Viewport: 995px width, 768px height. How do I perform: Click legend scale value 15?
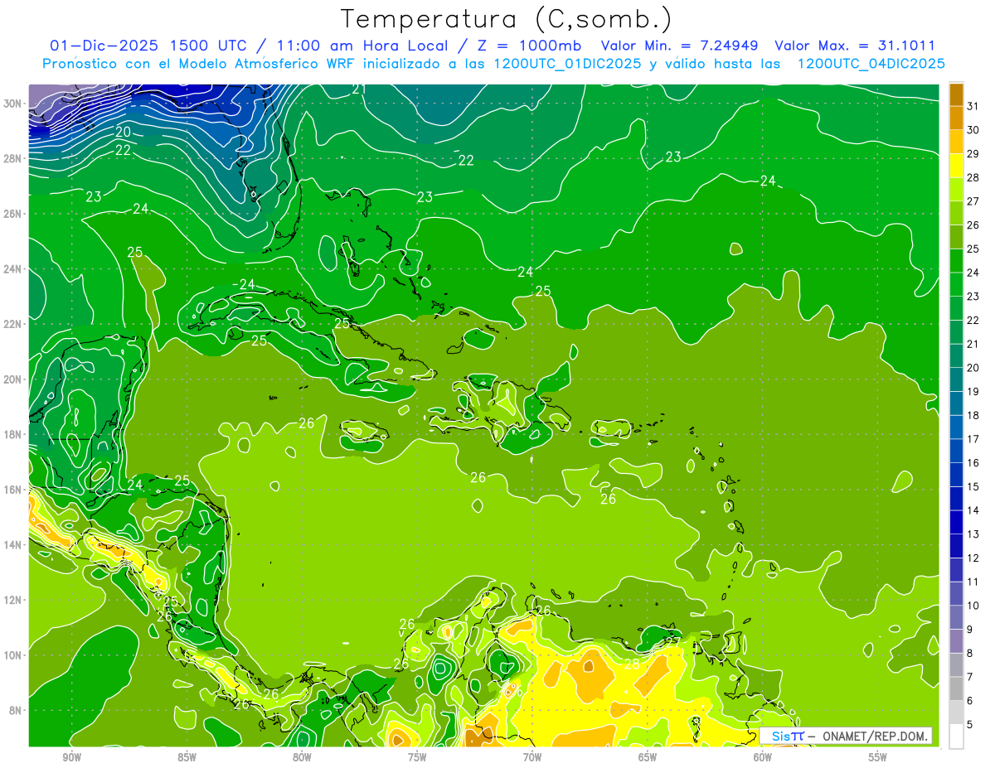click(973, 486)
